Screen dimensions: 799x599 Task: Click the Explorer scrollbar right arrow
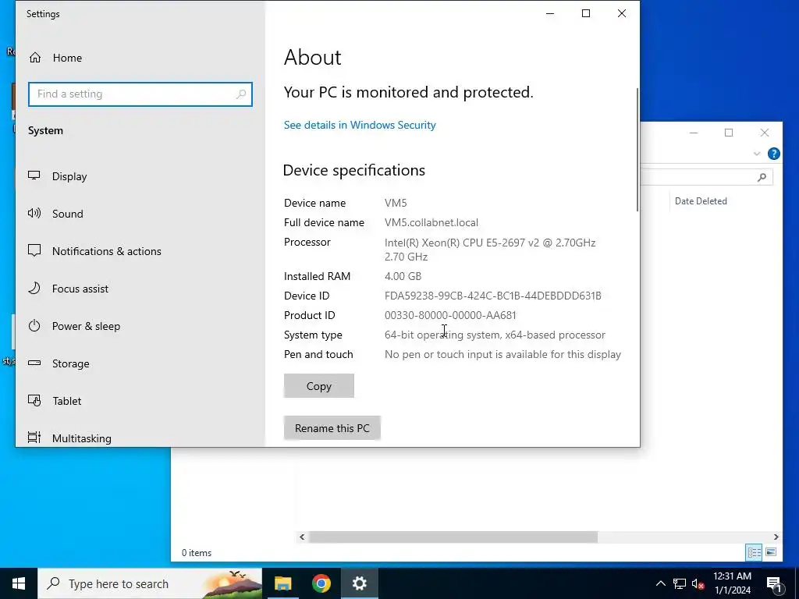point(776,537)
